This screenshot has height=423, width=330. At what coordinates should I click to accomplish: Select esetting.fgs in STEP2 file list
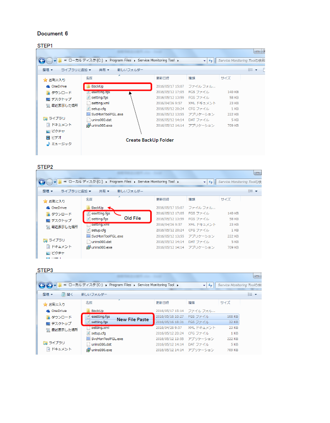point(98,213)
